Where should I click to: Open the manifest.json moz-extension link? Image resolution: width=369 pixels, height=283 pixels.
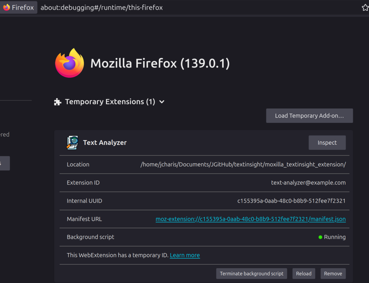[x=251, y=219]
